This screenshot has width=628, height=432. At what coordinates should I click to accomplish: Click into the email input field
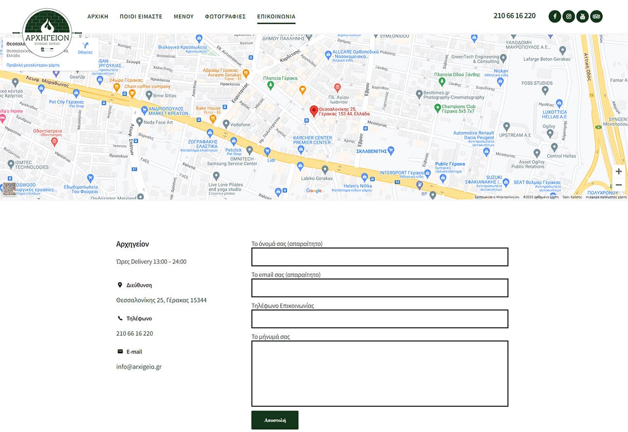(380, 288)
